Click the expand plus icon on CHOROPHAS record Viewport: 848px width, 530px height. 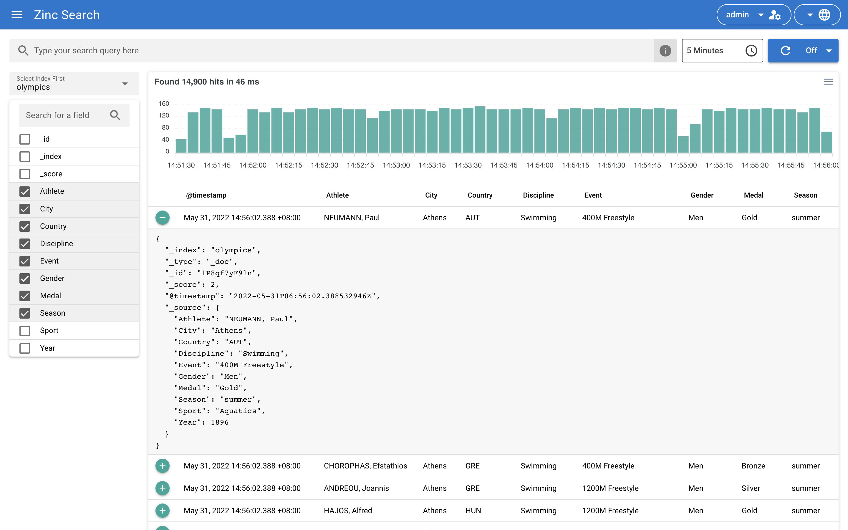163,466
